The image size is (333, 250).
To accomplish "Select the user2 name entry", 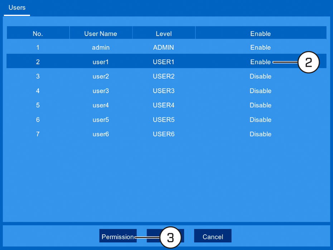I will pos(101,76).
